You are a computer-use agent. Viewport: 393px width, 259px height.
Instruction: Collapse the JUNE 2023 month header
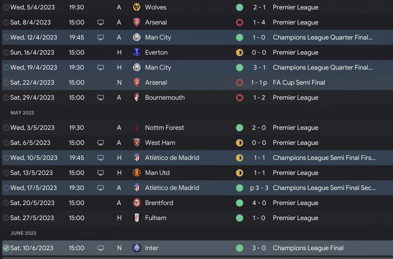point(23,233)
